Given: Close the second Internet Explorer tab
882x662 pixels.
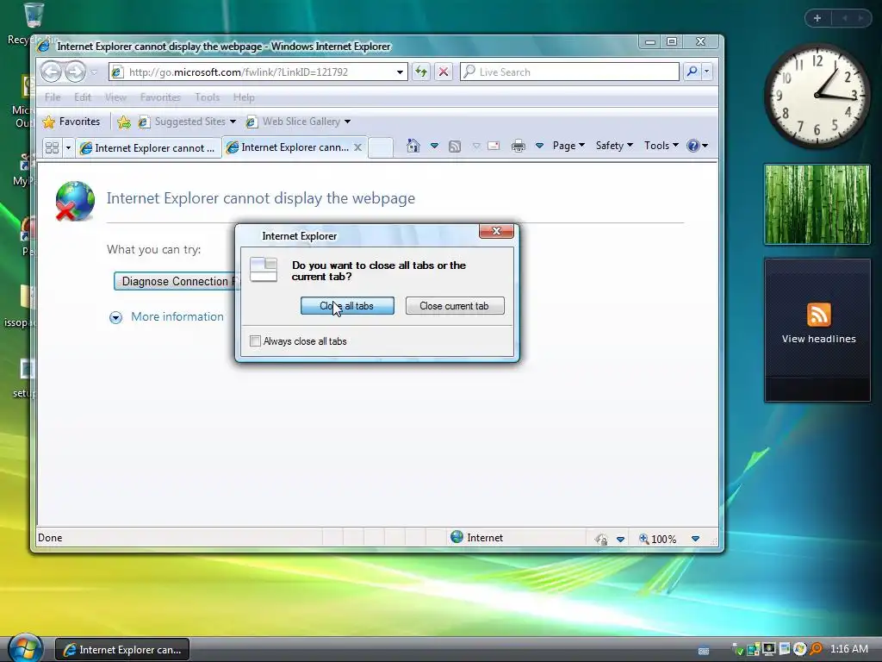Looking at the screenshot, I should click(x=357, y=147).
